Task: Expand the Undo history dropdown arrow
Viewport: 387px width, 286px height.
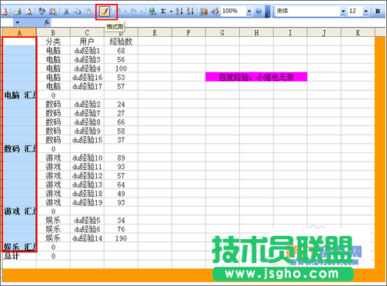Action: [x=125, y=12]
